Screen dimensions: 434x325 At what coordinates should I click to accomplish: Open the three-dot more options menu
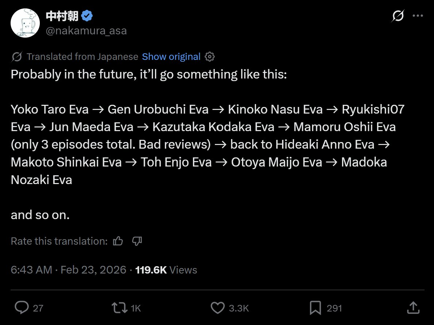[x=418, y=16]
